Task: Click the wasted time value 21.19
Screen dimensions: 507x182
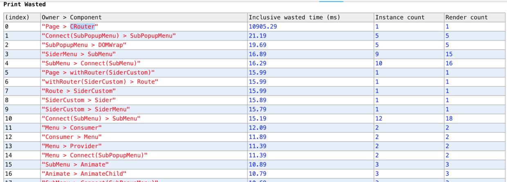Action: (258, 36)
